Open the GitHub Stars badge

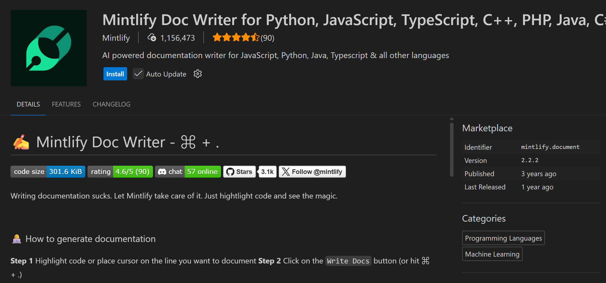tap(239, 172)
